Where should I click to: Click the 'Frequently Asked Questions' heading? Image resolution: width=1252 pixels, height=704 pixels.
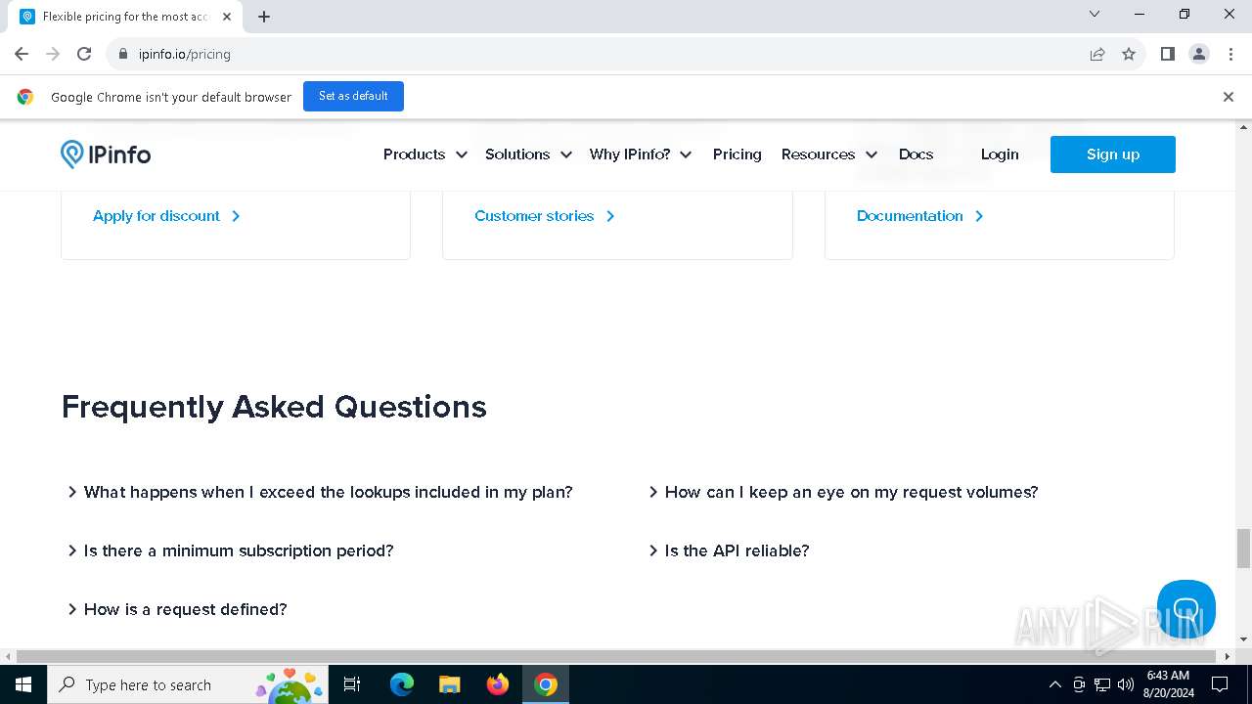click(x=274, y=407)
